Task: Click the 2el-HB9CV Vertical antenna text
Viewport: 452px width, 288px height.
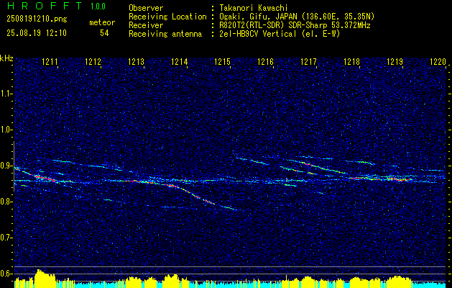Action: click(x=280, y=34)
